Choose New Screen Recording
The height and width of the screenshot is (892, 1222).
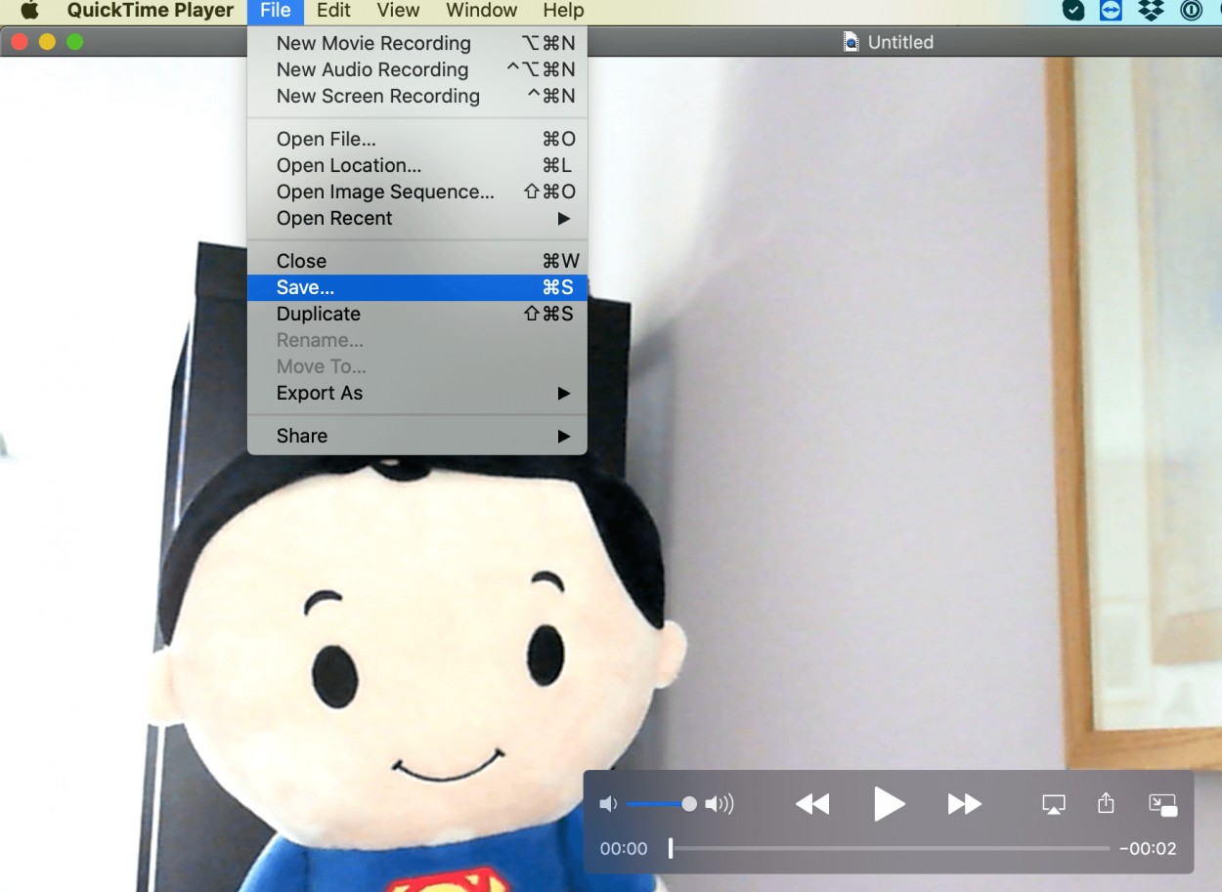(417, 96)
